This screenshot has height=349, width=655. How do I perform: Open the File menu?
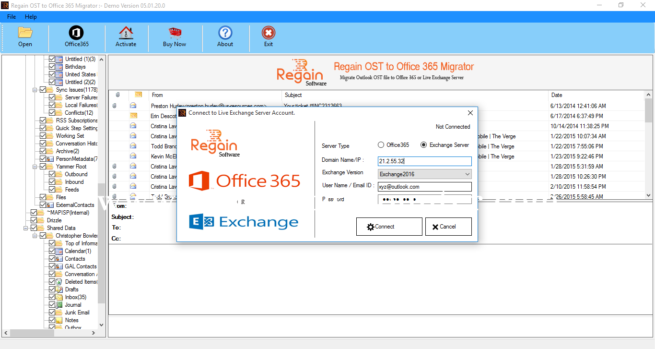12,17
